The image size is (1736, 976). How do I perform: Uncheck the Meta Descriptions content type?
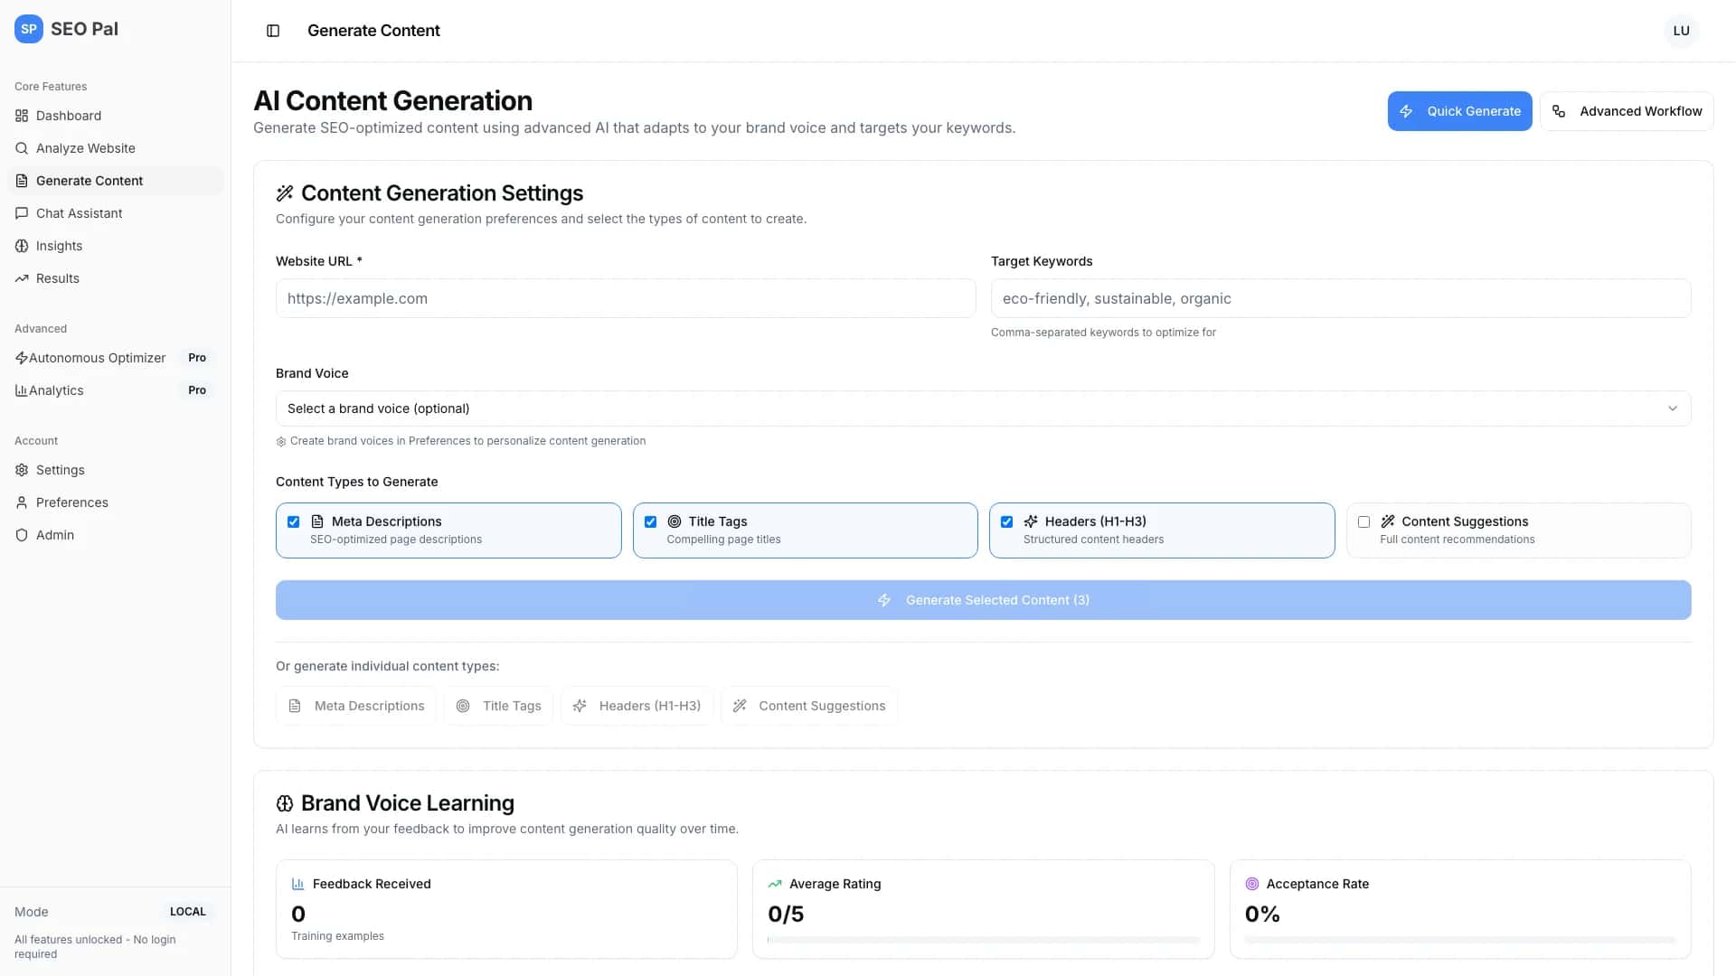(x=293, y=521)
